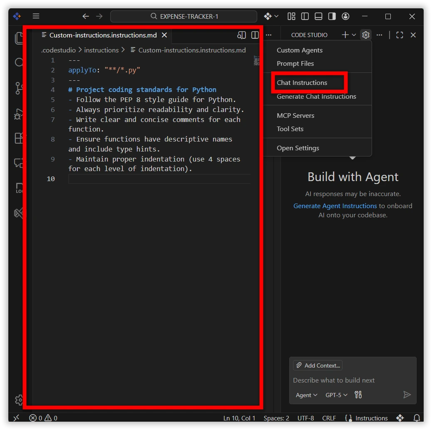
Task: Click the Customize Layout icon
Action: 291,16
